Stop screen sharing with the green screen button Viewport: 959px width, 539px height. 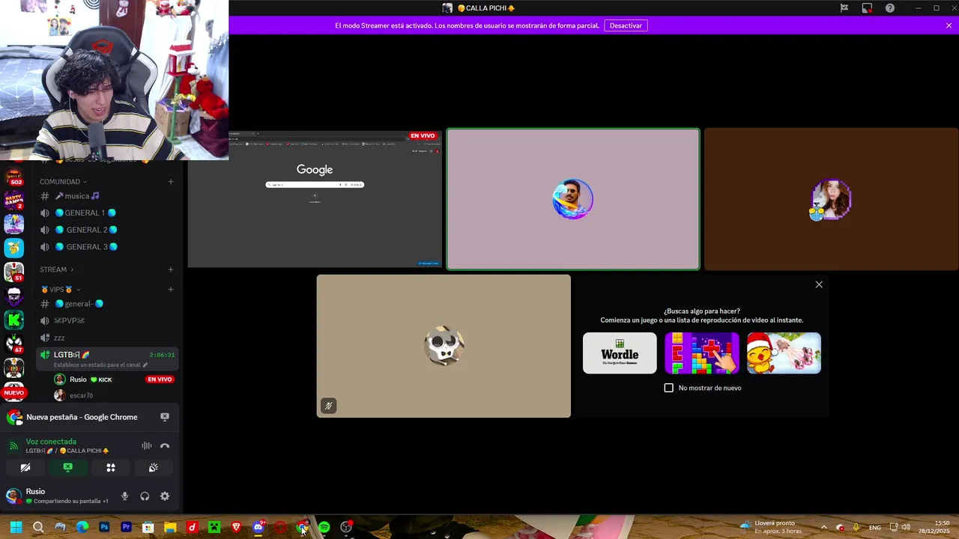[68, 467]
